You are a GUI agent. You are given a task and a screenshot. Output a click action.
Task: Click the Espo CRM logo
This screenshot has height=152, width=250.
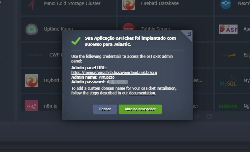pos(228,55)
